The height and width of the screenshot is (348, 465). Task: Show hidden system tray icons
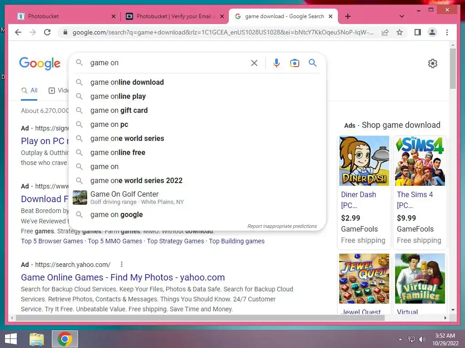click(x=401, y=339)
